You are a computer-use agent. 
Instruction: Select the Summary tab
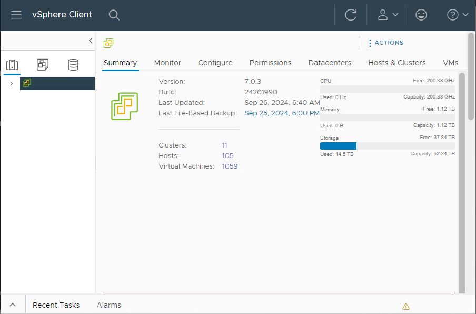click(x=120, y=63)
